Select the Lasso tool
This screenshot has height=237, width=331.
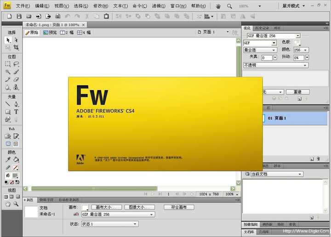coord(16,64)
